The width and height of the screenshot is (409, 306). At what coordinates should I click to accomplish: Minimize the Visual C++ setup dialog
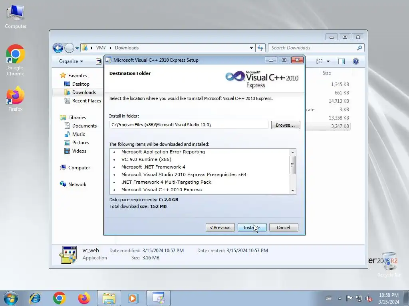[x=271, y=61]
